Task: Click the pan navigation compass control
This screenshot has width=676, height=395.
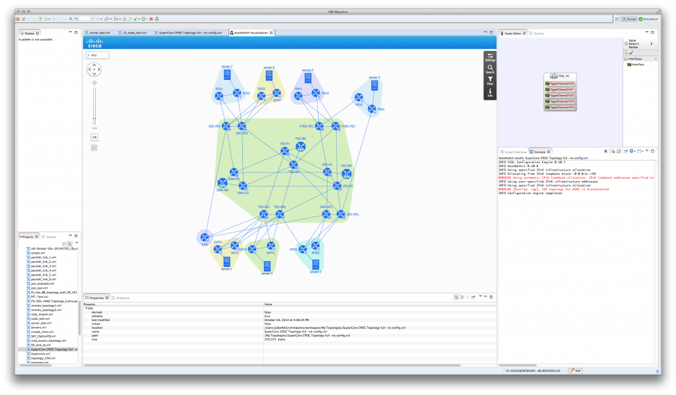Action: 94,69
